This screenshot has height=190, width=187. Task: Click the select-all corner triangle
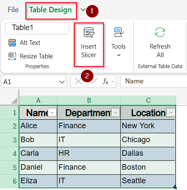click(14, 101)
